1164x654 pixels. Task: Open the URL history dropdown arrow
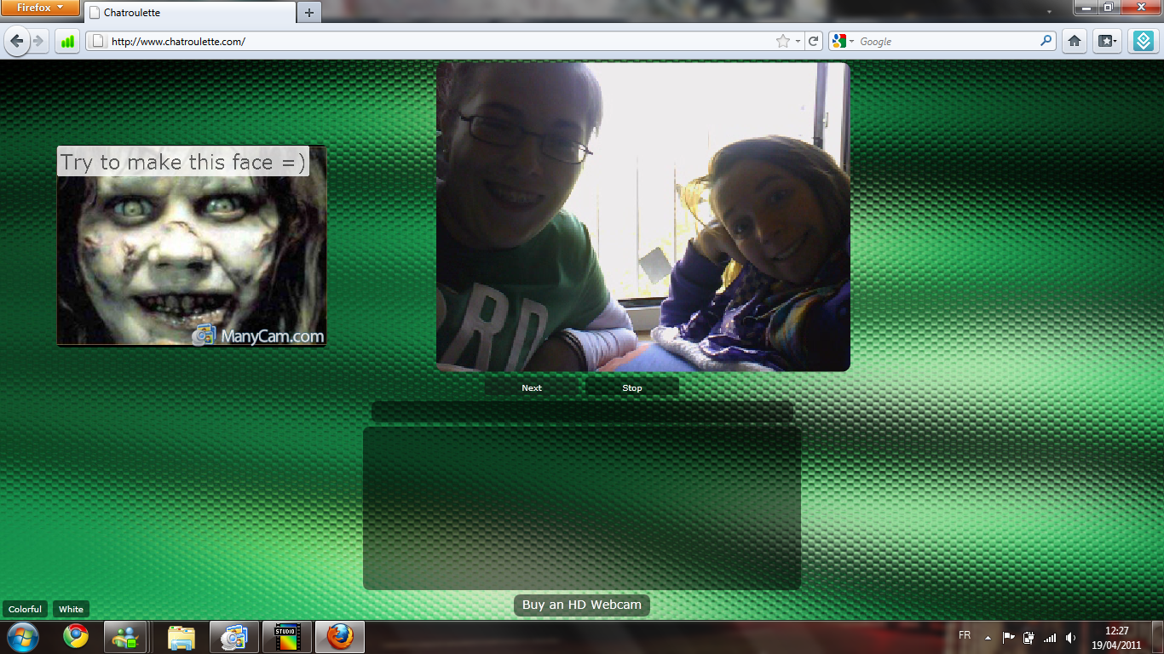pos(798,41)
